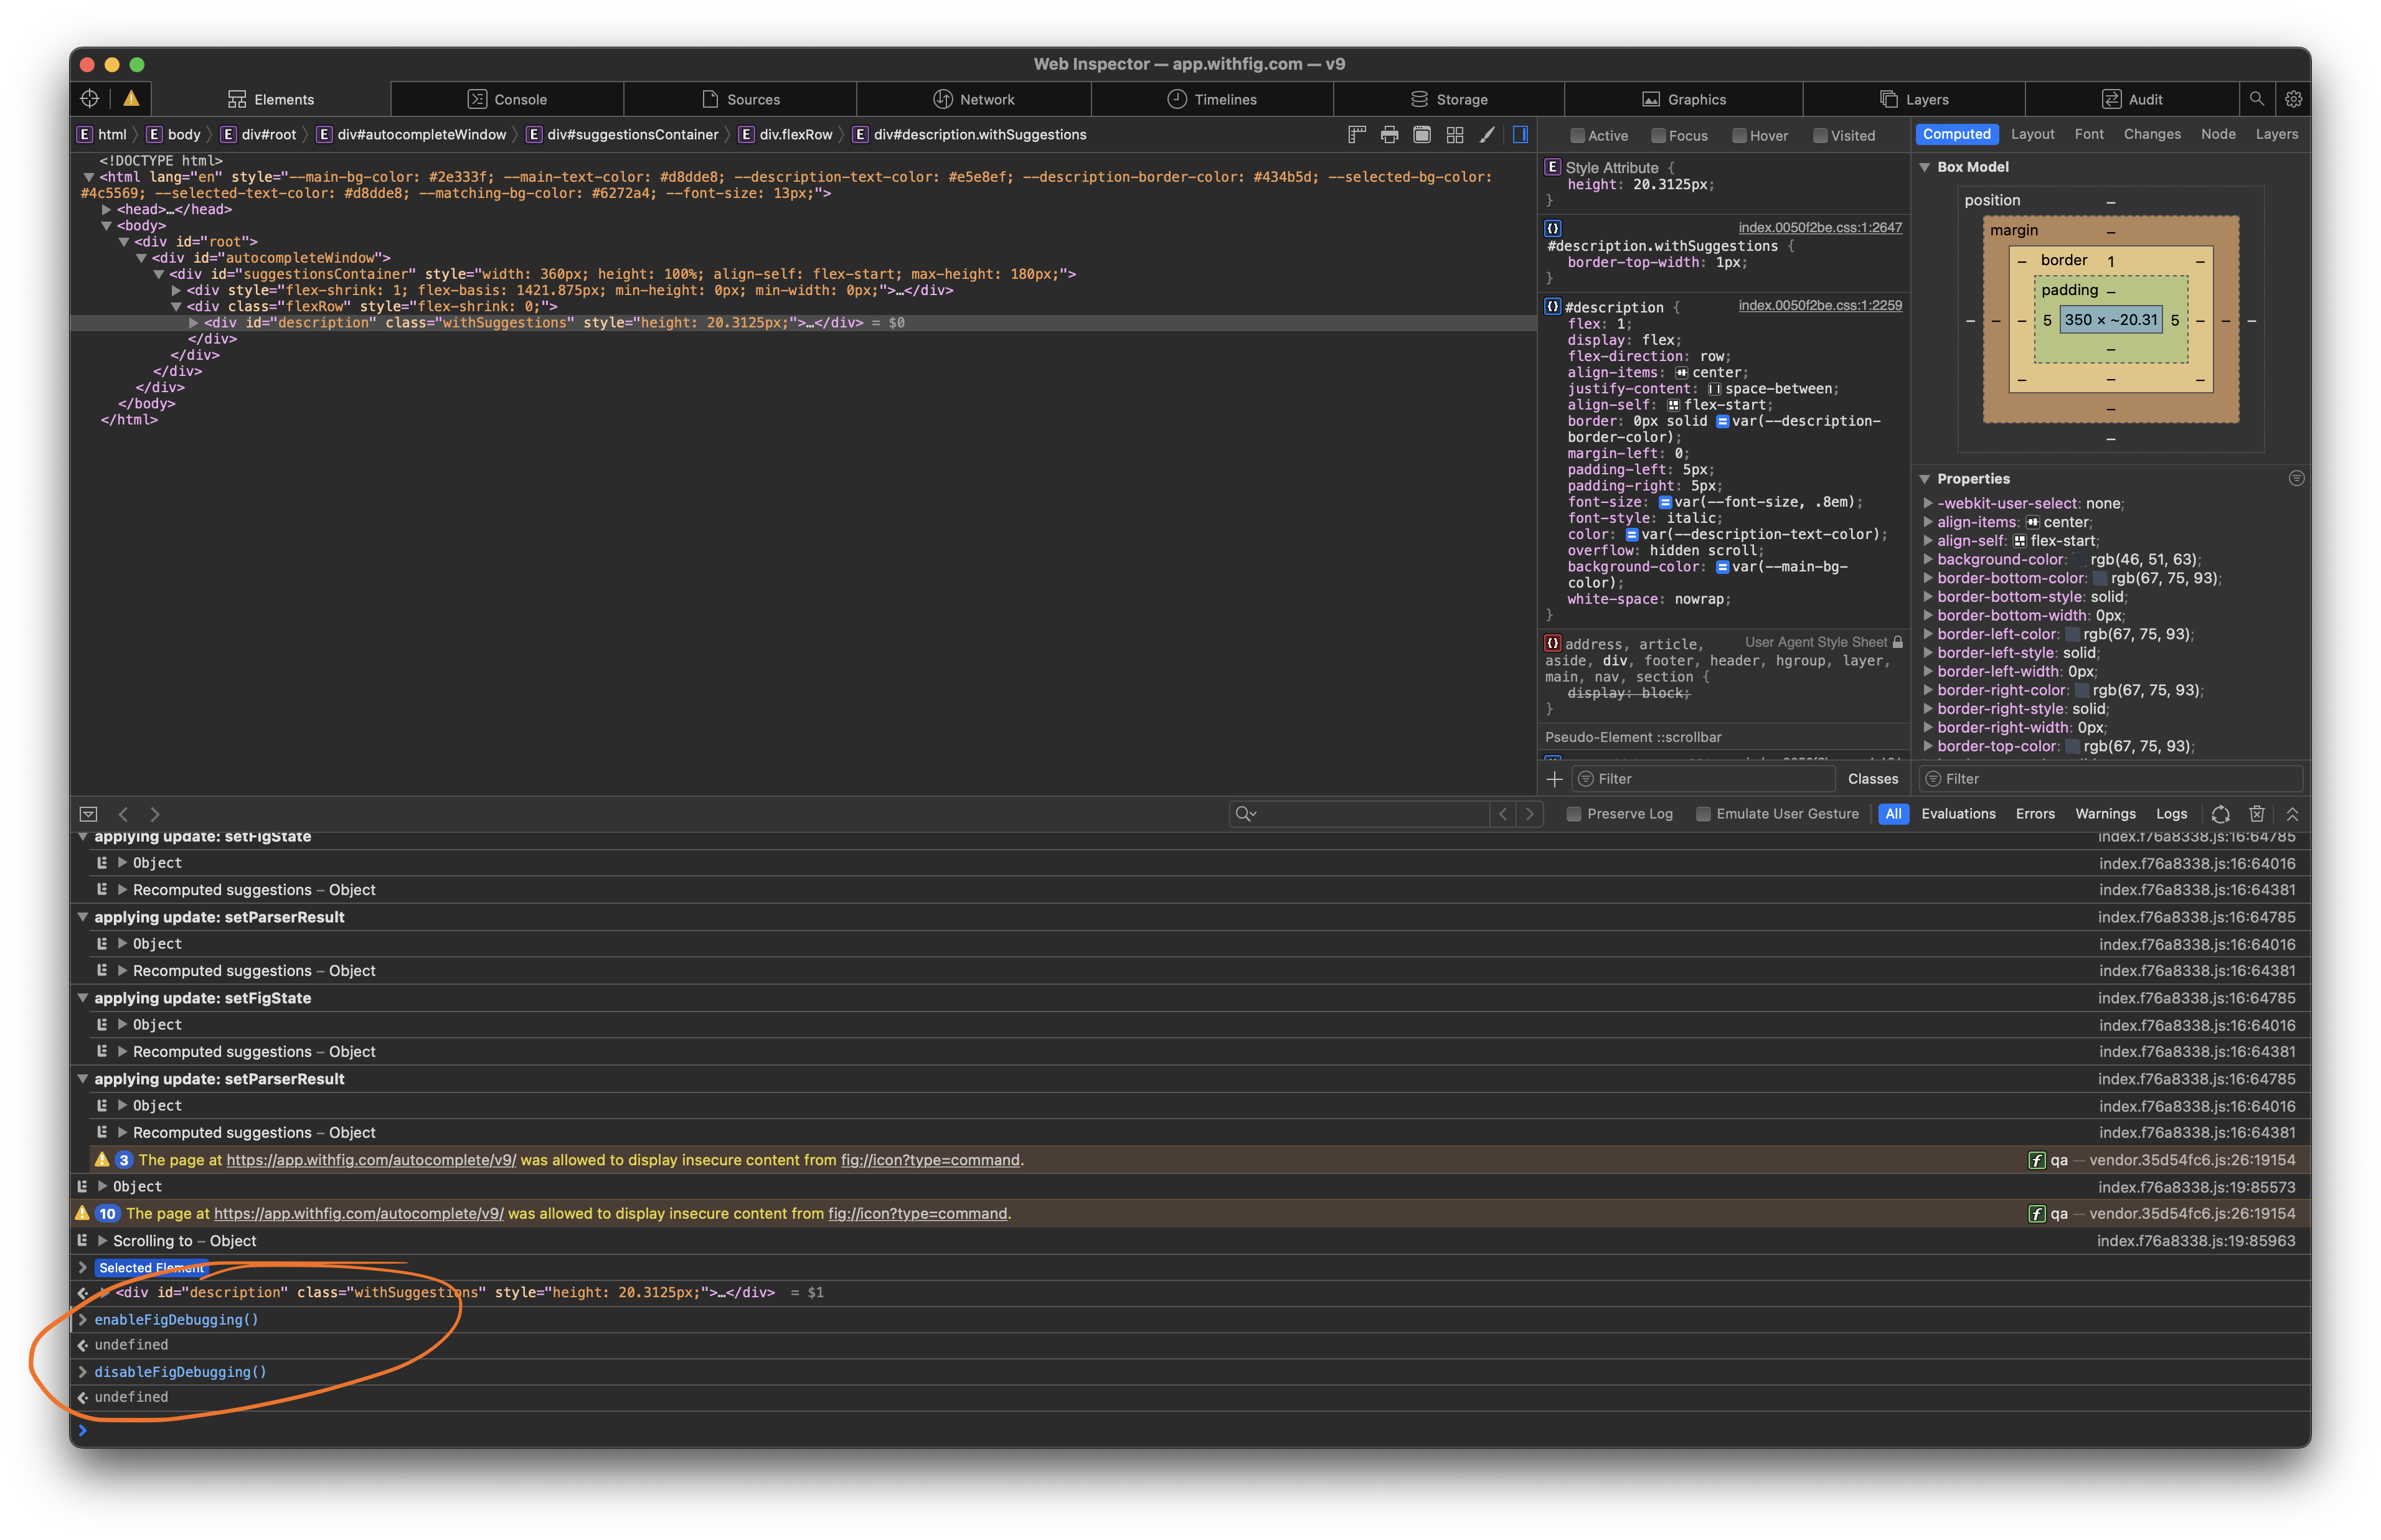The image size is (2381, 1540).
Task: Collapse the Box Model section
Action: tap(1926, 167)
